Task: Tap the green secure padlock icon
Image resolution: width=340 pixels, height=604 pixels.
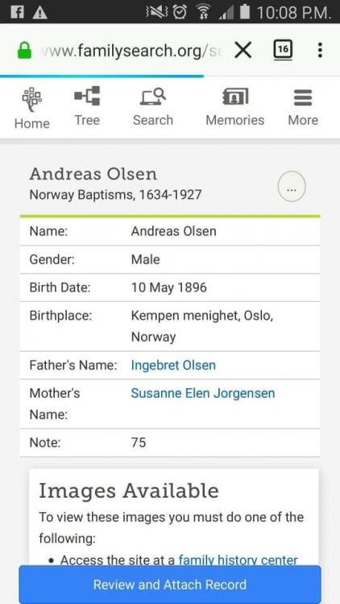Action: coord(24,51)
